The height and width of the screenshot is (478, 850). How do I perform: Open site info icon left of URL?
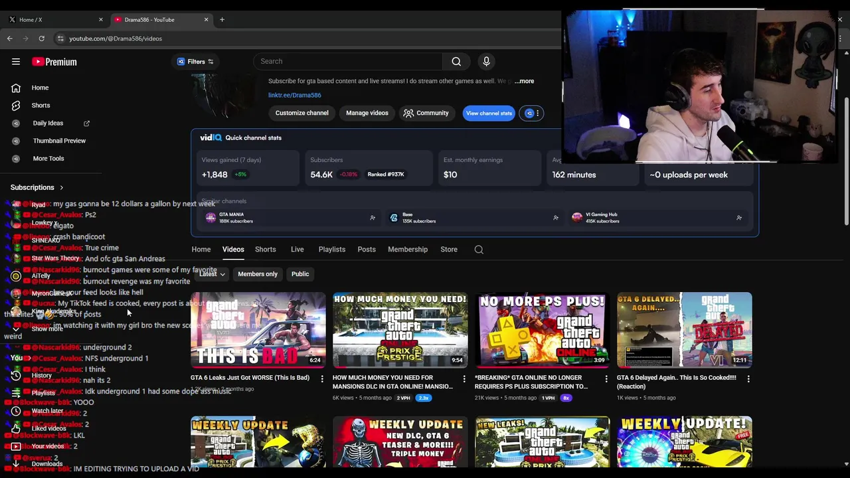(60, 39)
